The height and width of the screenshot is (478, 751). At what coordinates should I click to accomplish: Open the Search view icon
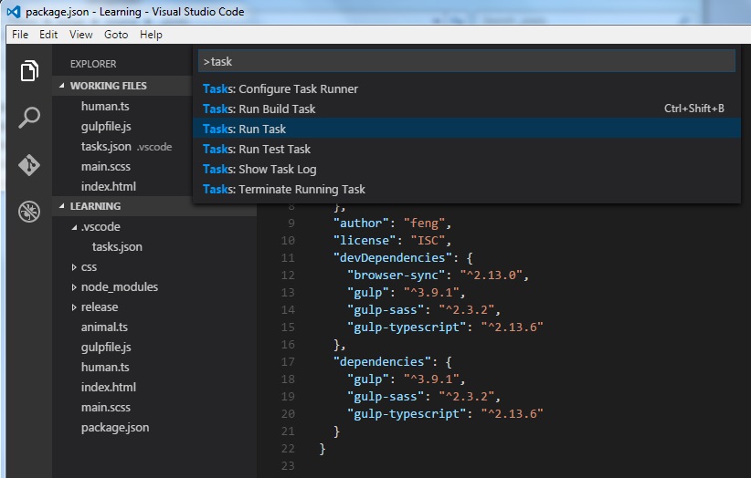click(x=29, y=118)
